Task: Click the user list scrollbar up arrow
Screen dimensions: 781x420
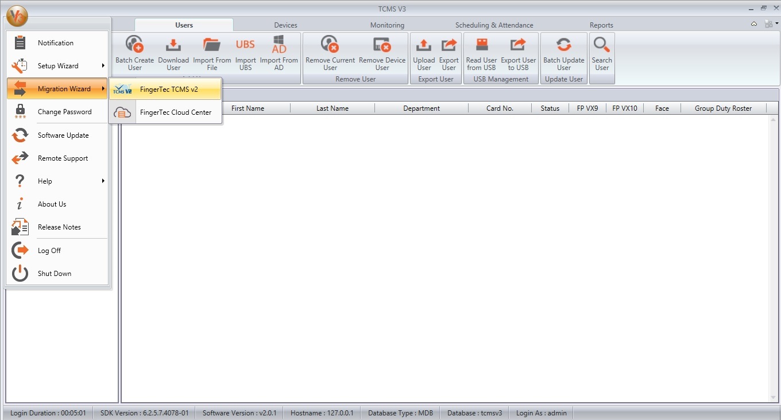Action: pos(773,119)
